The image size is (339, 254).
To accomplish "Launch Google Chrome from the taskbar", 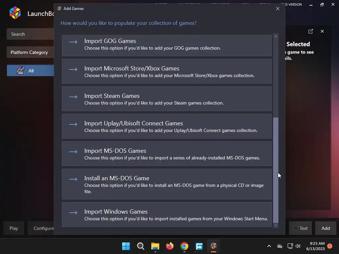I will click(184, 246).
